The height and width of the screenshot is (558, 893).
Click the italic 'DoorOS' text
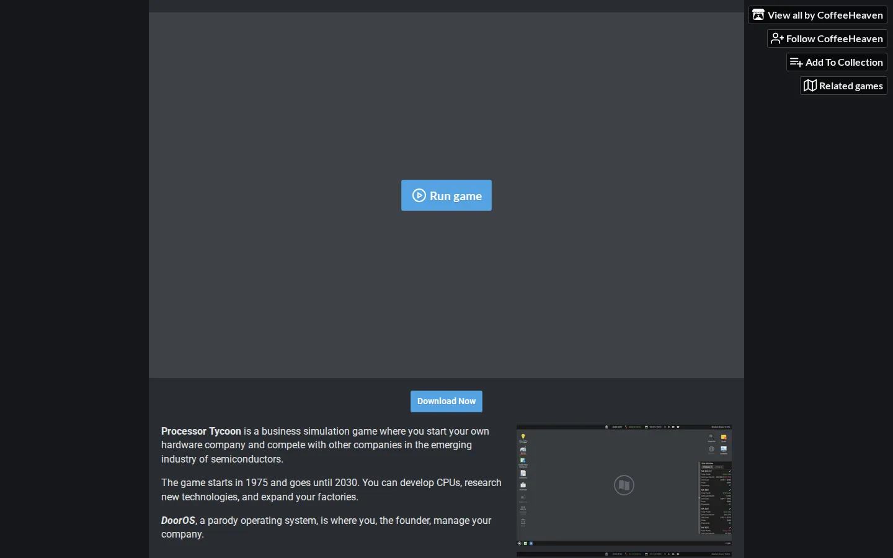pos(178,520)
